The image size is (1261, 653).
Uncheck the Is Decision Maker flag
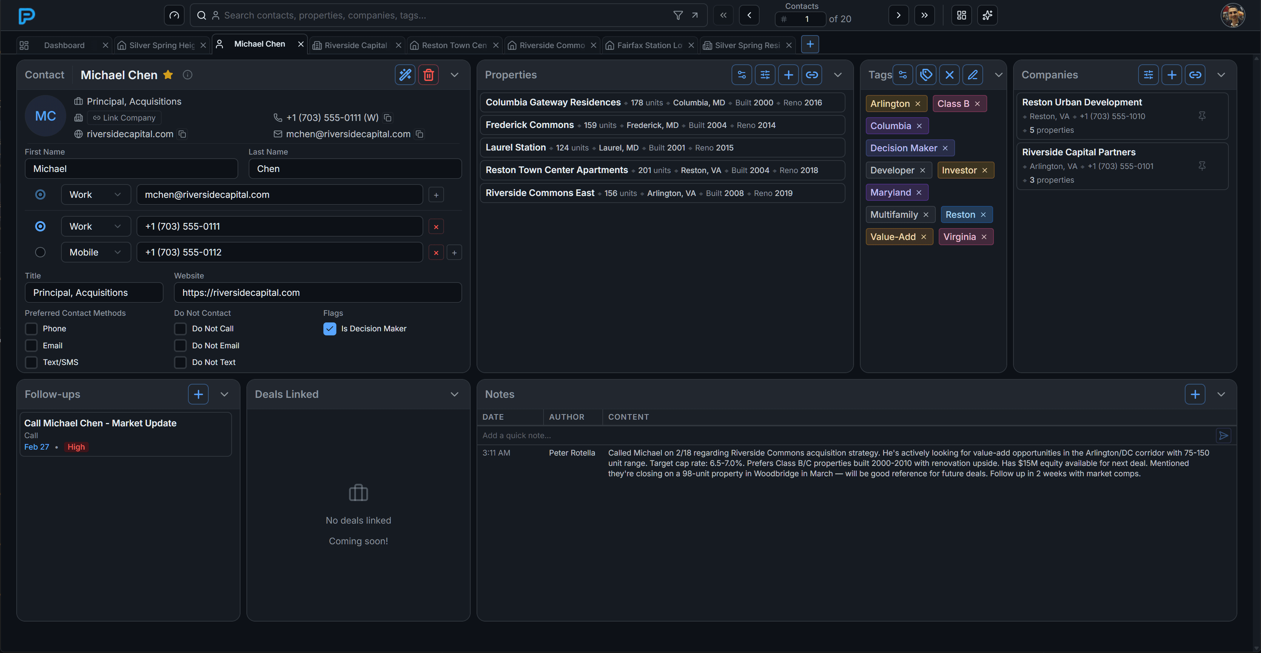click(329, 329)
